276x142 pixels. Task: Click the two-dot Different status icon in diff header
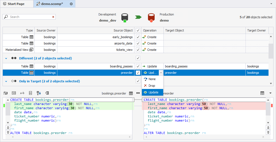point(138,93)
